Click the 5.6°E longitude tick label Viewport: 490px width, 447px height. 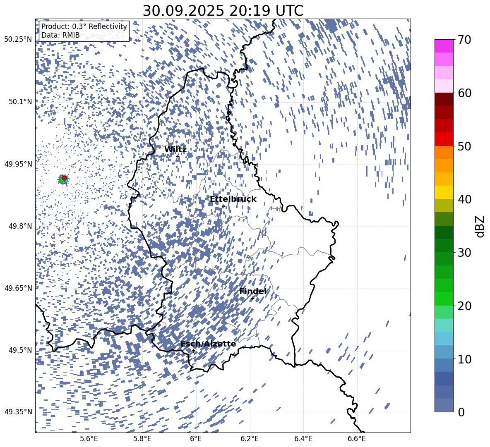tap(89, 439)
